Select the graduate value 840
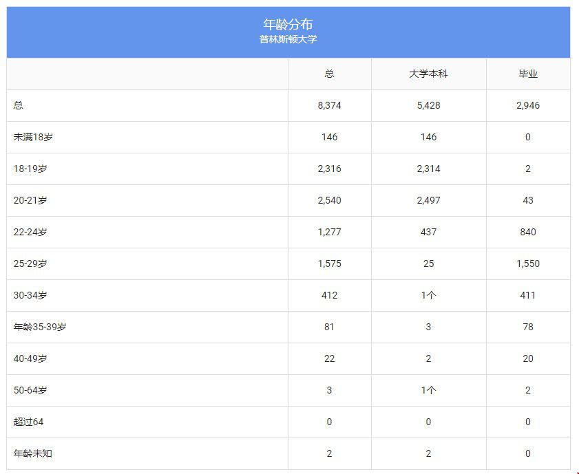The height and width of the screenshot is (474, 579). click(527, 232)
